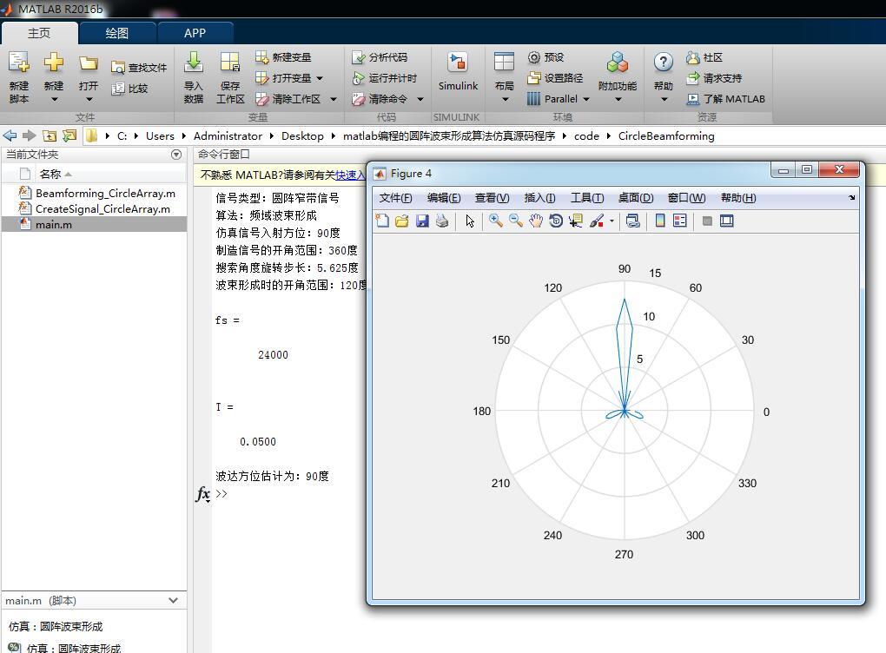Go up one folder level
The image size is (886, 653).
[50, 135]
